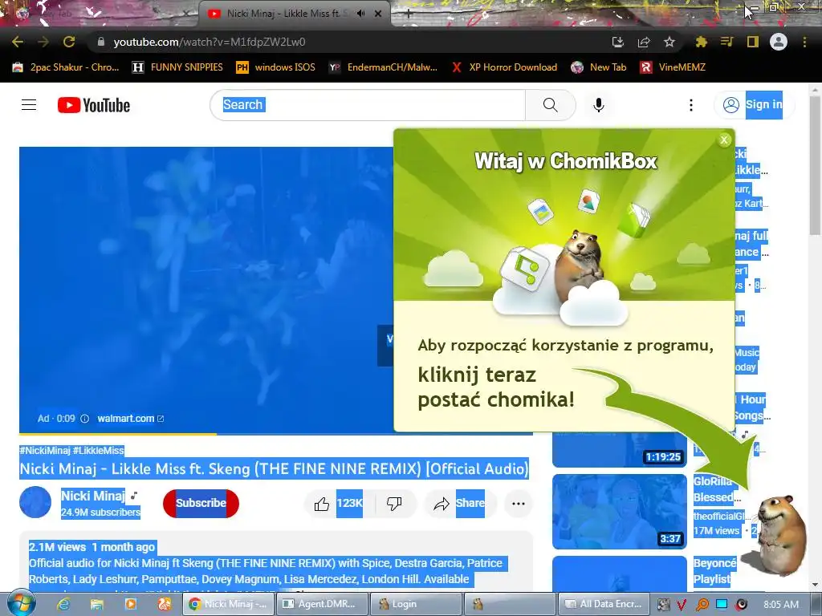
Task: Open the YouTube hamburger guide menu
Action: (29, 105)
